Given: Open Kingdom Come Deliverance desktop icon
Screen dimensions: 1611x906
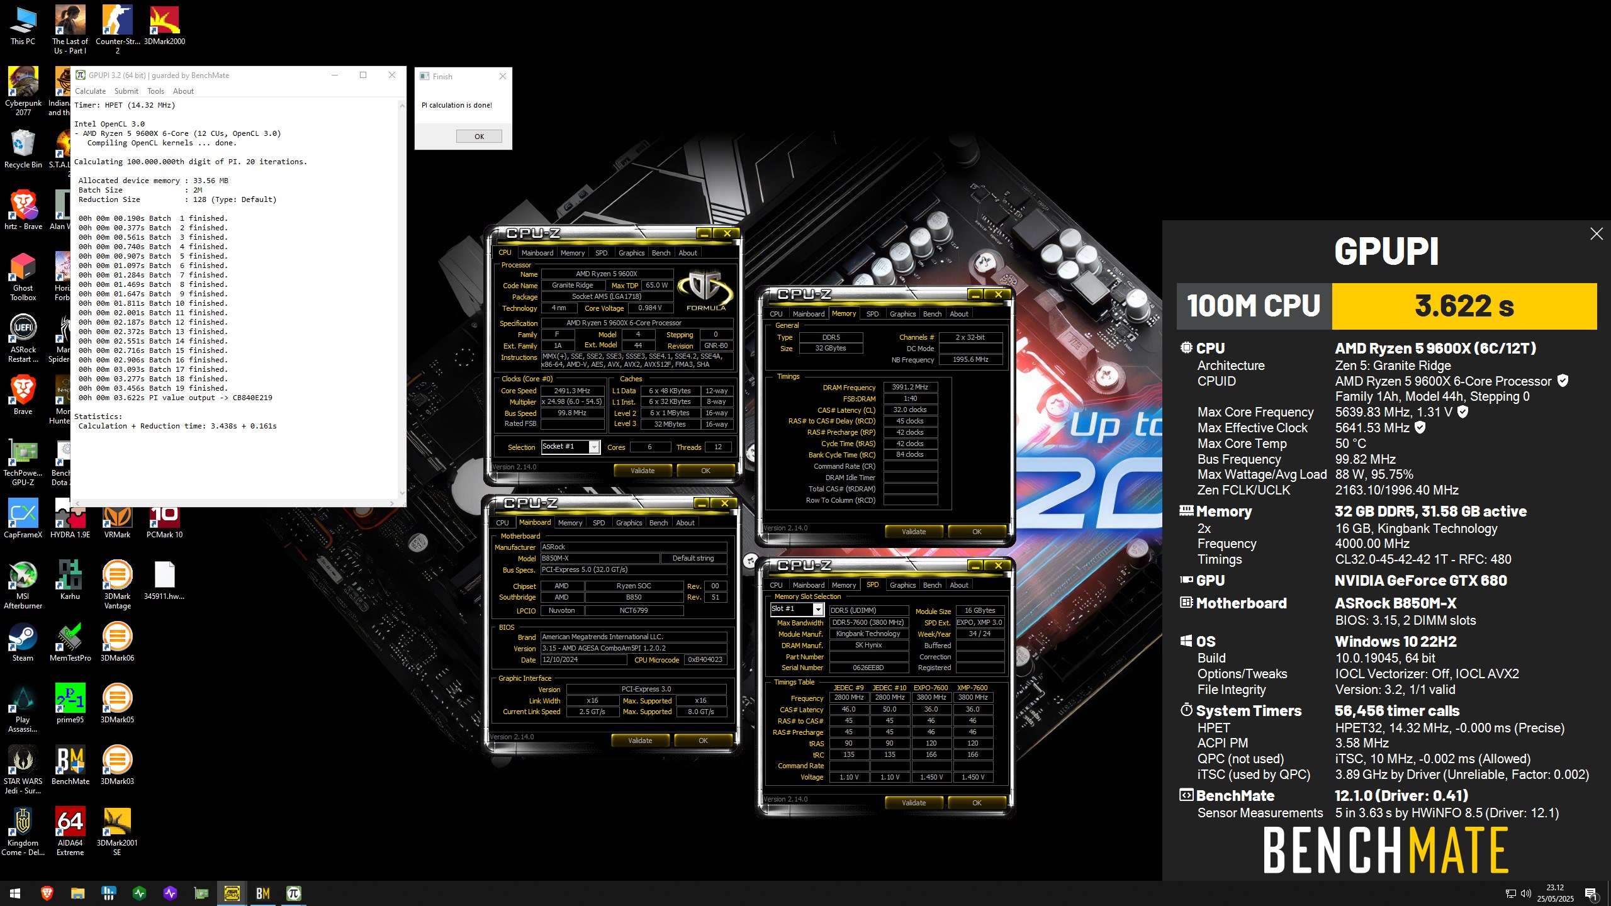Looking at the screenshot, I should pyautogui.click(x=23, y=832).
